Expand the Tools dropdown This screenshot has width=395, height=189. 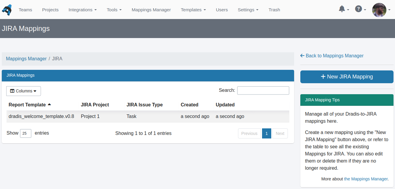(x=114, y=10)
